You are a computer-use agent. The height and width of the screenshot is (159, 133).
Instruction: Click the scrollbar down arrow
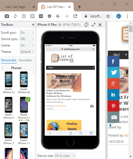(x=131, y=157)
